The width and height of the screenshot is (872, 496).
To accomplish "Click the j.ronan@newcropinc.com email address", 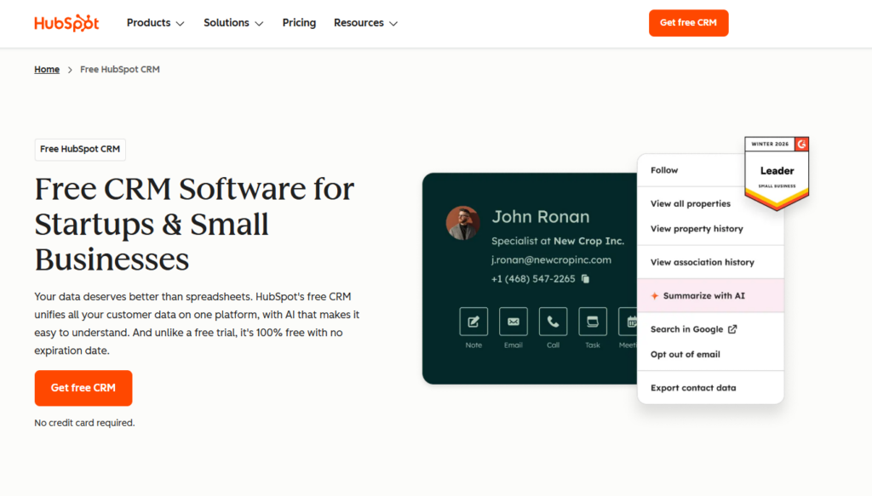I will point(551,260).
